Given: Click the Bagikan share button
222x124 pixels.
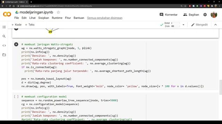Looking at the screenshot, I should click(x=191, y=14).
